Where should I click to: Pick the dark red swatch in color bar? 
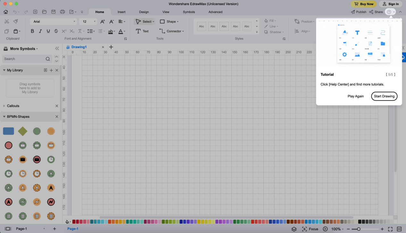[74, 222]
